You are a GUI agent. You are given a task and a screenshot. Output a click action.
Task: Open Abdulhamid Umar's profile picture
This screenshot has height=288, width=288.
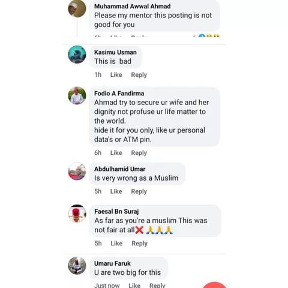(x=77, y=171)
